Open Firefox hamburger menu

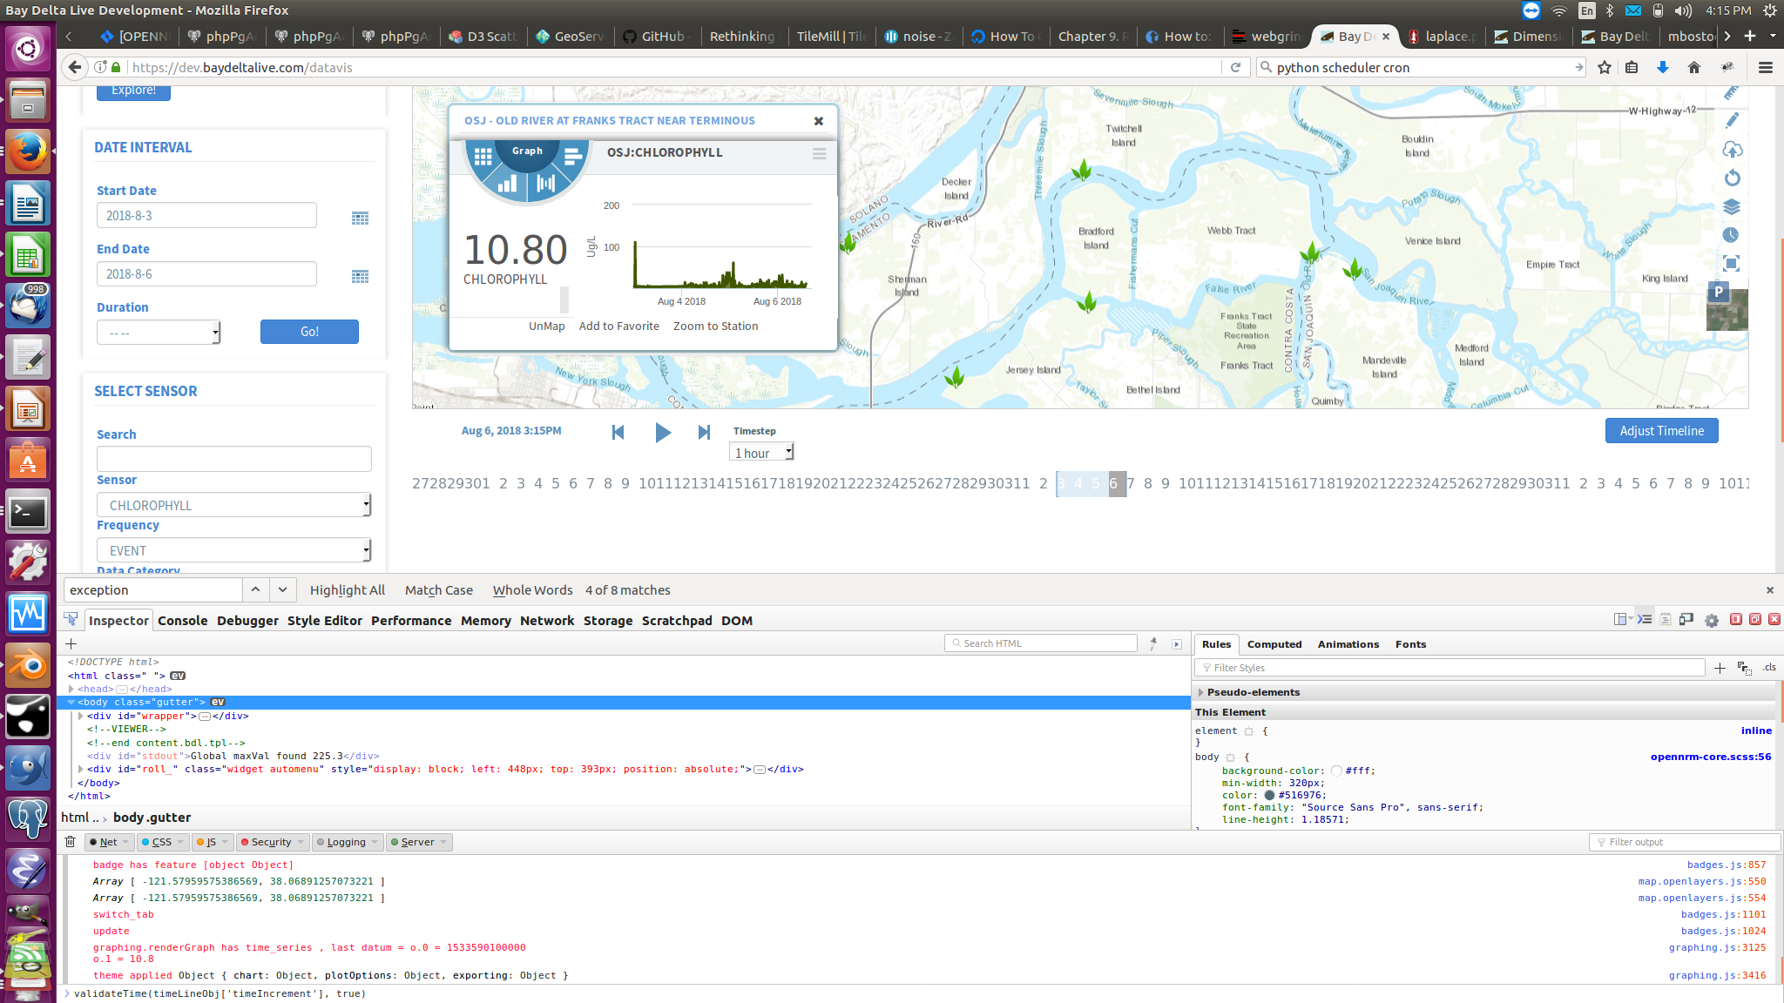click(1766, 67)
